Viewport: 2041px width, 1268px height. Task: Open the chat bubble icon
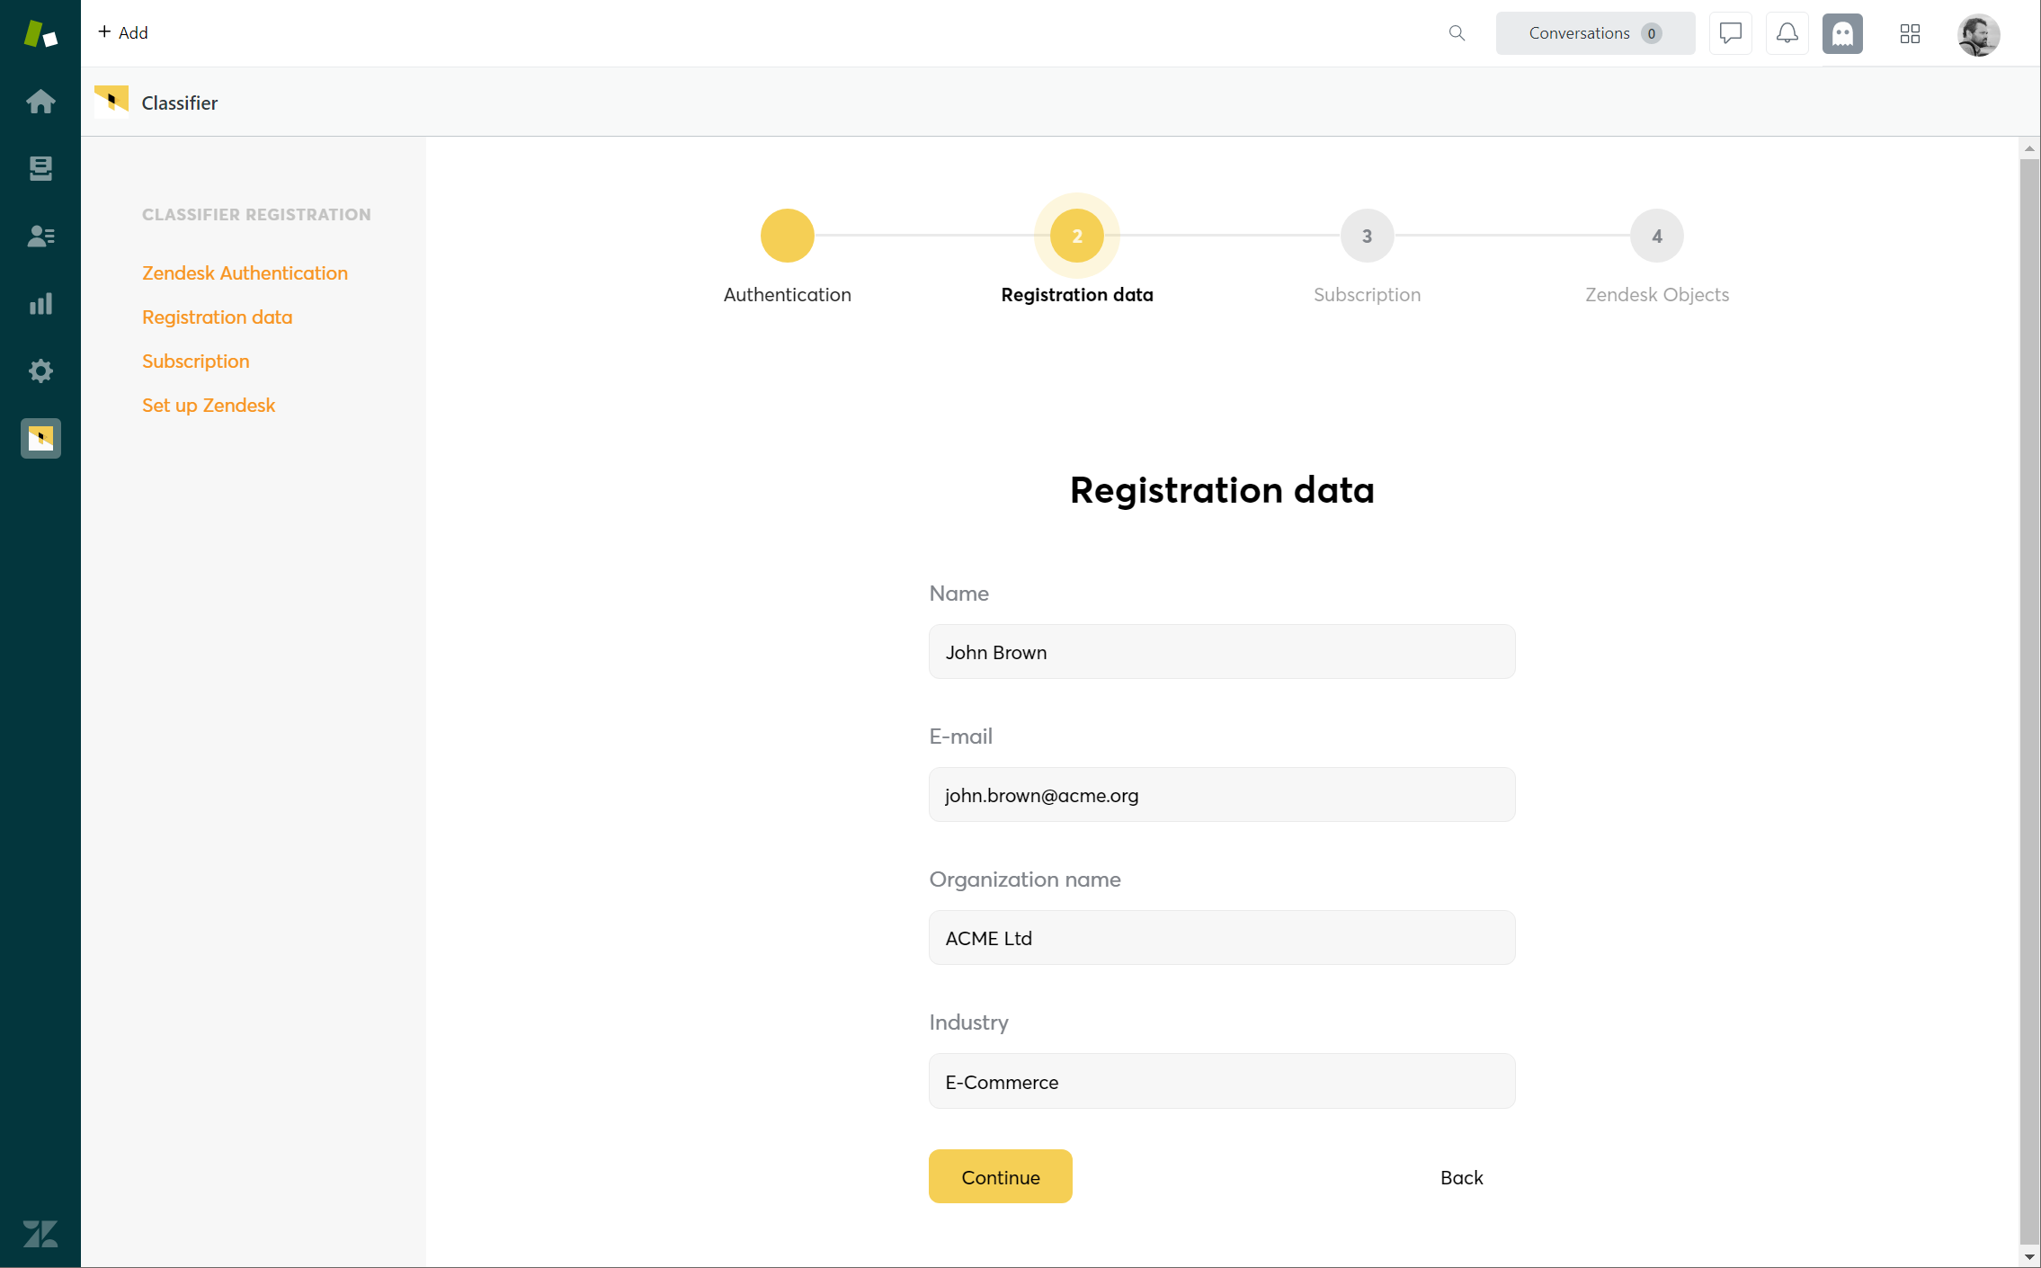coord(1730,33)
